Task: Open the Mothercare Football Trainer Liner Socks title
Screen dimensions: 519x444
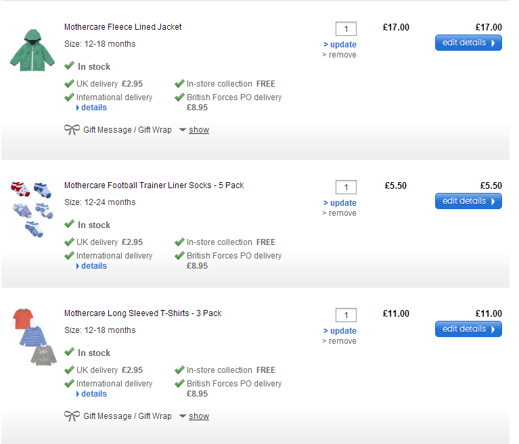Action: pos(154,185)
